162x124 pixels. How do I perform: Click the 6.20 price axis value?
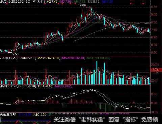point(154,45)
